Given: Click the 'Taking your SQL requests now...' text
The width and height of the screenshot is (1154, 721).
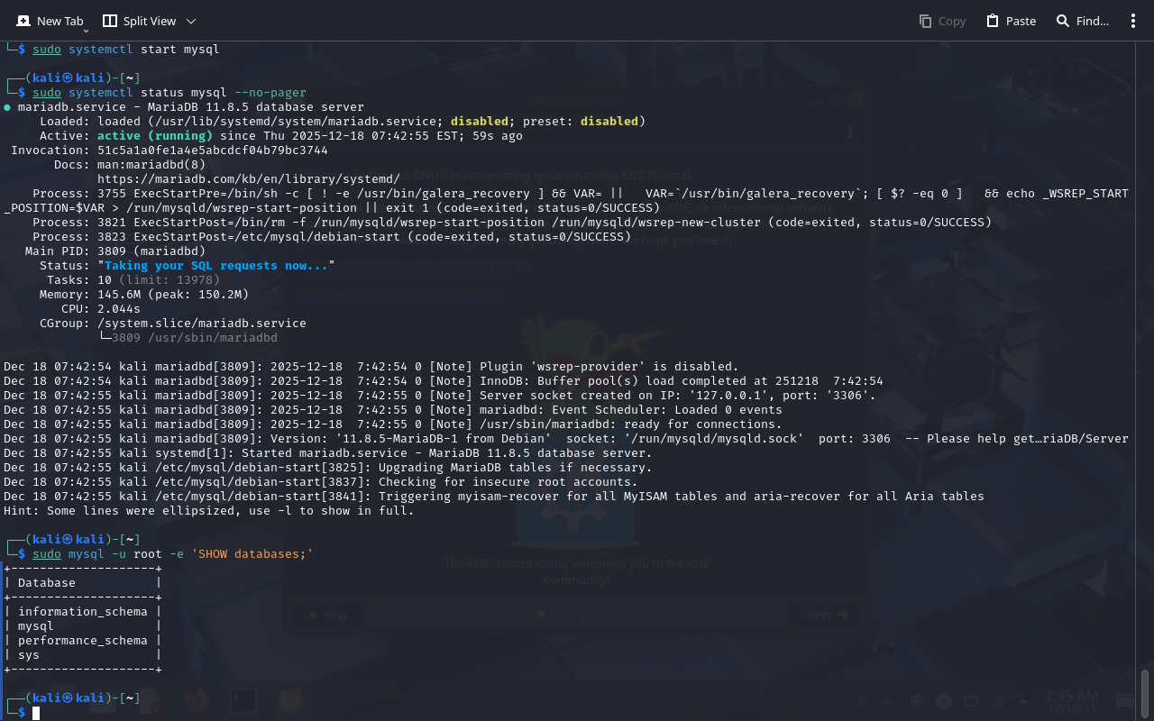Looking at the screenshot, I should pyautogui.click(x=215, y=266).
